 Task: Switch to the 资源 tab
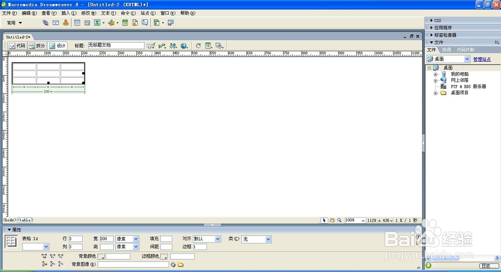click(446, 50)
